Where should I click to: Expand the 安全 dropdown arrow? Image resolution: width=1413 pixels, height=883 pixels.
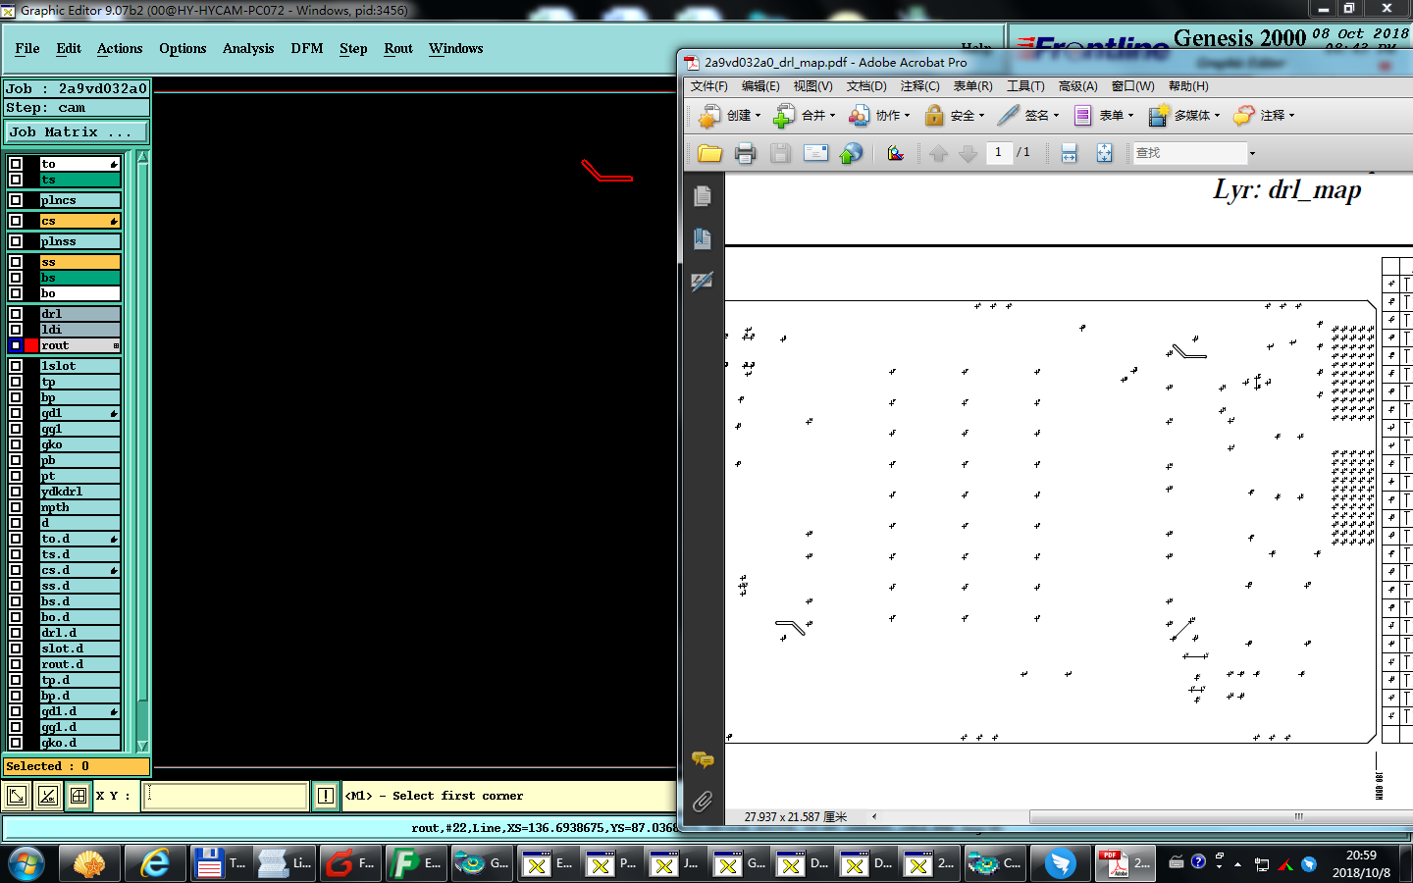(981, 116)
